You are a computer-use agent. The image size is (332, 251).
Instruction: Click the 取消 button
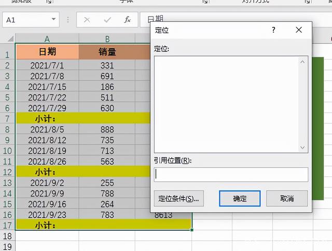[287, 198]
